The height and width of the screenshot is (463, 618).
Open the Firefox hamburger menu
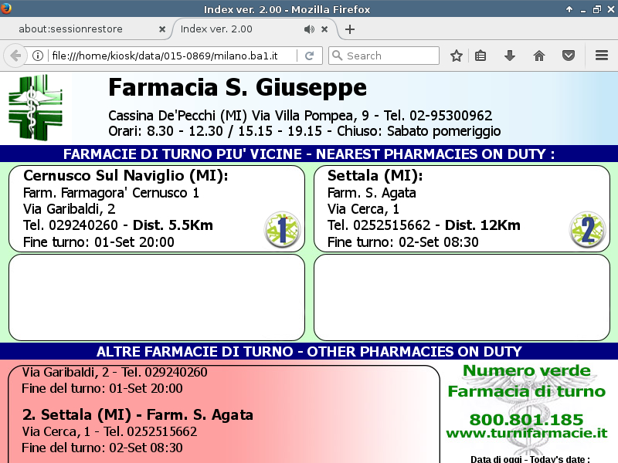pos(602,56)
